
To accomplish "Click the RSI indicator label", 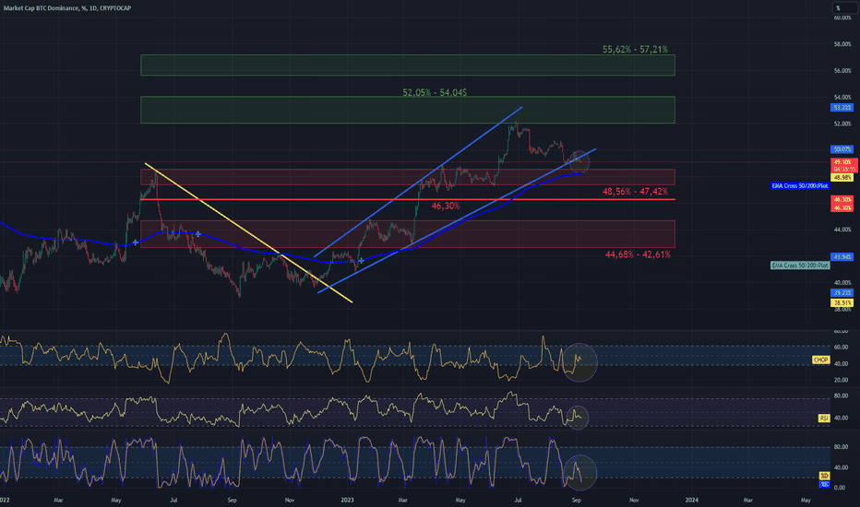I will 824,419.
